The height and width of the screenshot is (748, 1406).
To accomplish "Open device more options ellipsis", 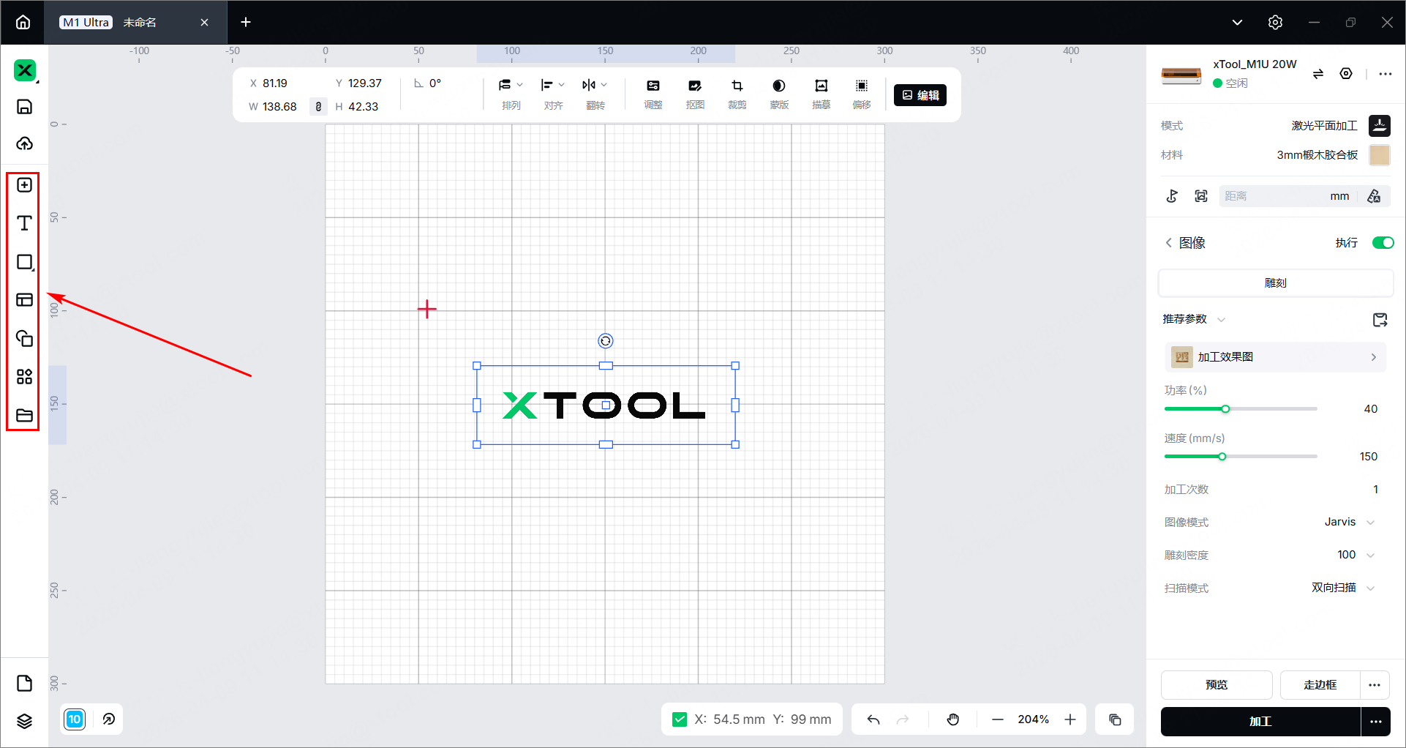I will [x=1385, y=74].
